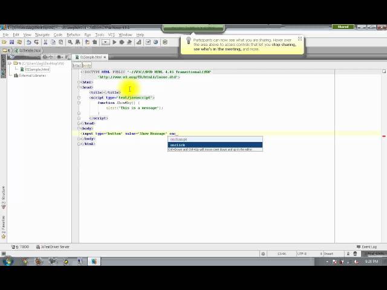Viewport: 387px width, 290px height.
Task: Click the Find magnifier icon
Action: (70, 42)
